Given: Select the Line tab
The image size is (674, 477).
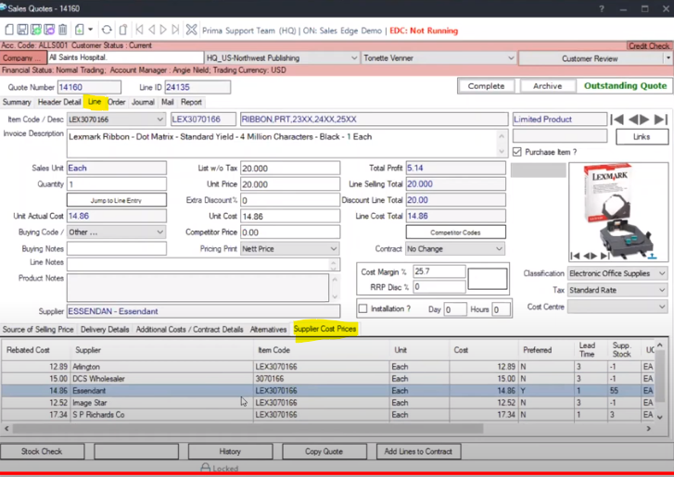Looking at the screenshot, I should 95,102.
